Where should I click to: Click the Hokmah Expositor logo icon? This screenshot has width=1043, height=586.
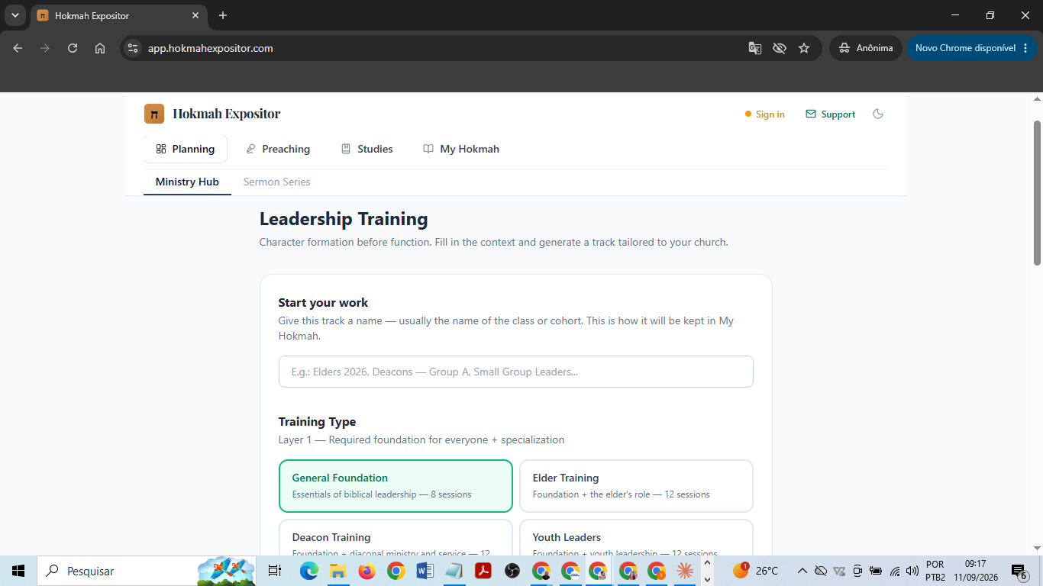point(154,114)
